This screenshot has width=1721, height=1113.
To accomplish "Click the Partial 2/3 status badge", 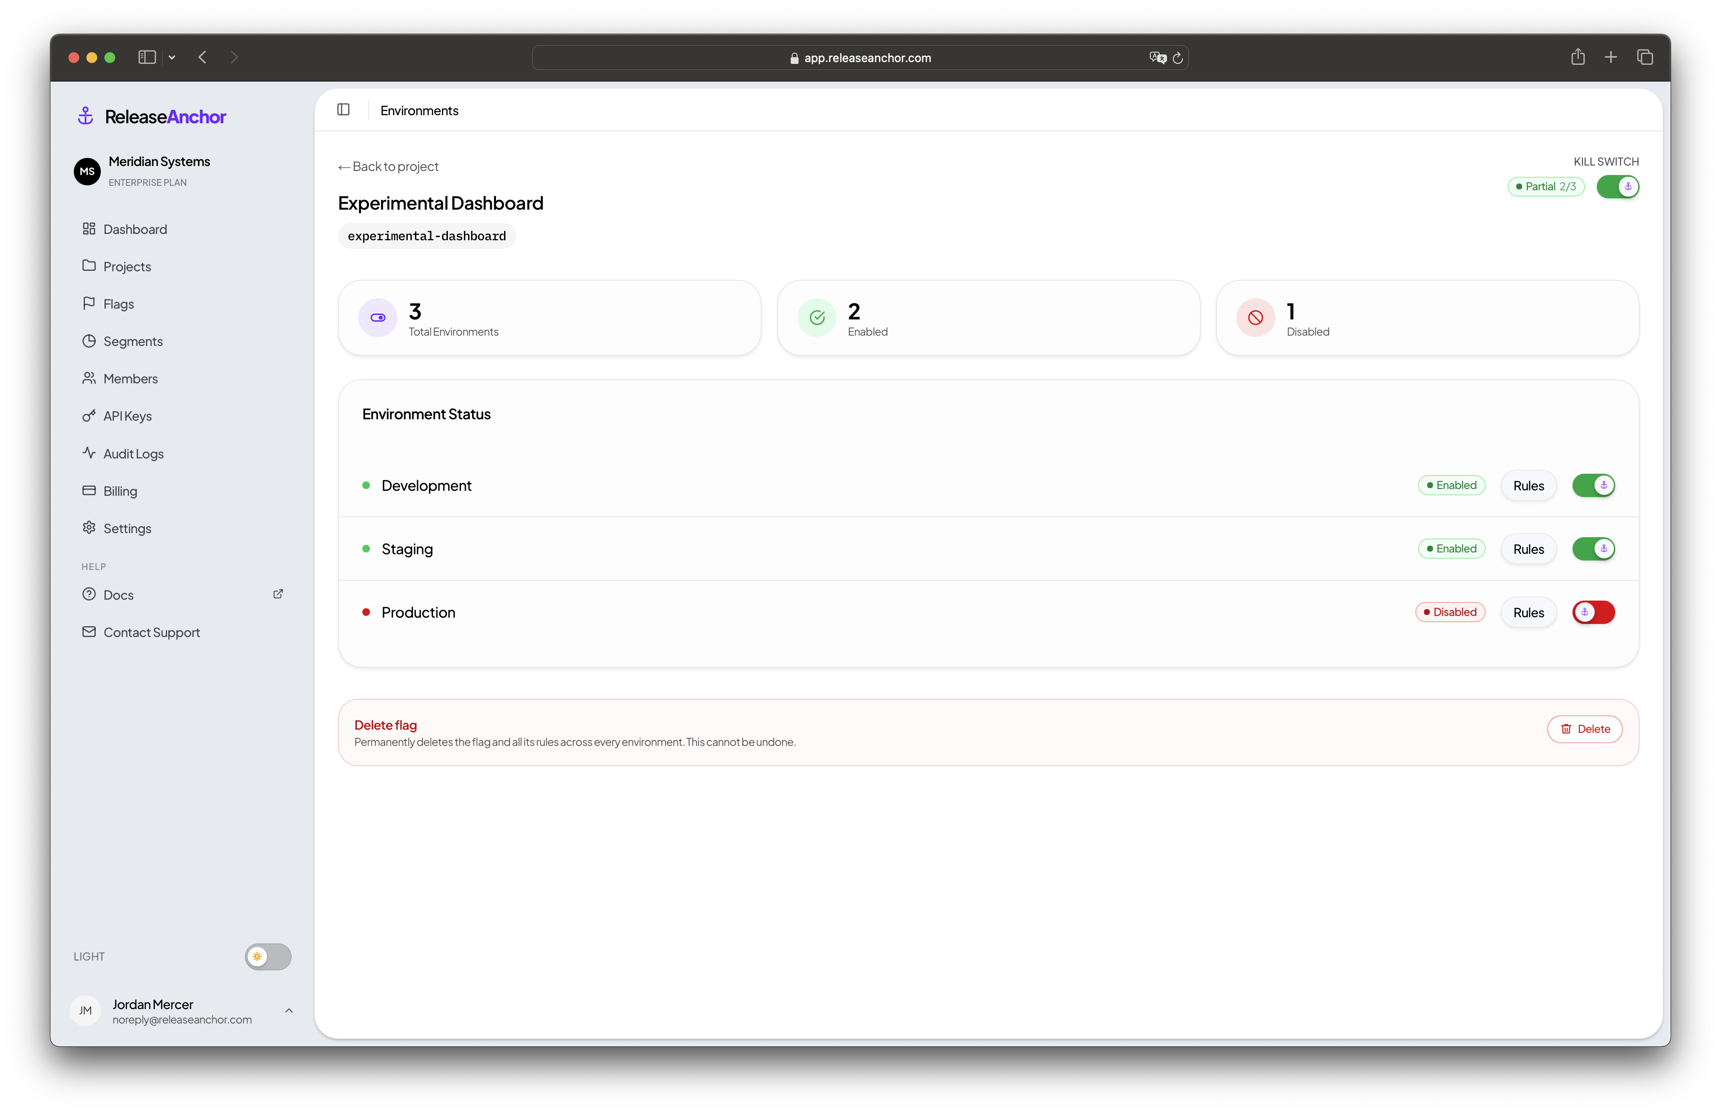I will click(1546, 186).
